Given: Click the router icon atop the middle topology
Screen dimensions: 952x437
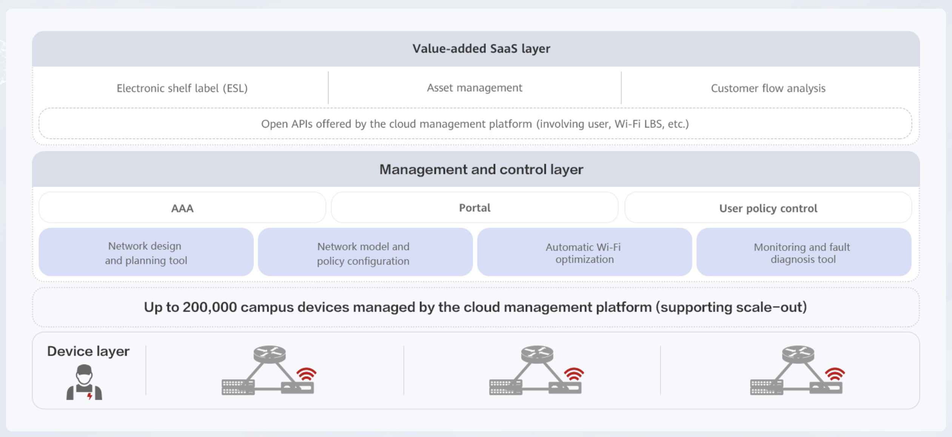Looking at the screenshot, I should click(x=537, y=354).
